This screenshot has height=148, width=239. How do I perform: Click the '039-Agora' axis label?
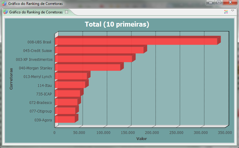[43, 120]
